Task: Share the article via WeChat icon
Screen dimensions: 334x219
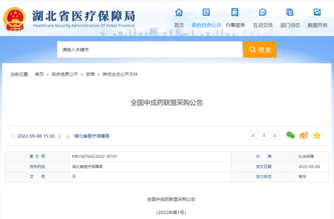Action: pyautogui.click(x=290, y=135)
